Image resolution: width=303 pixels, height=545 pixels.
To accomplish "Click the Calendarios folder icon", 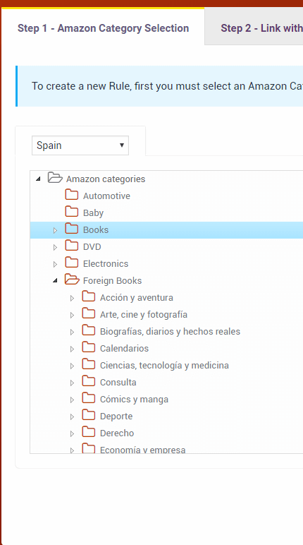I will click(x=89, y=347).
